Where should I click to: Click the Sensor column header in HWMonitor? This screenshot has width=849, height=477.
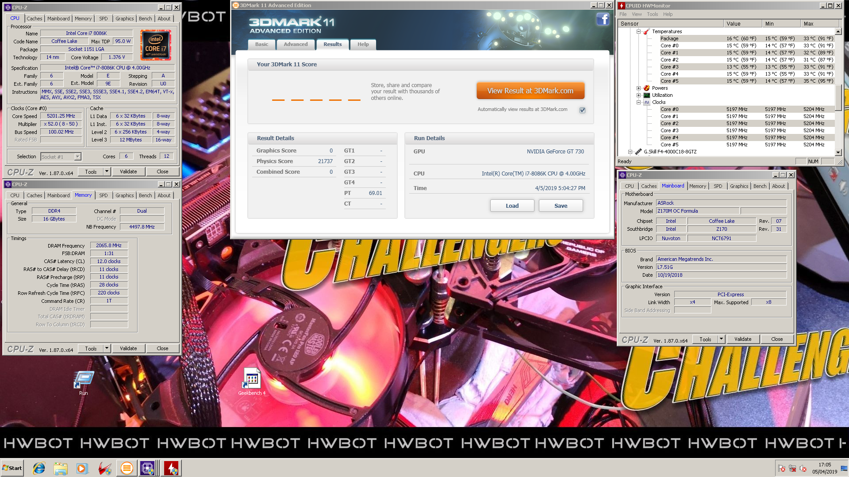point(671,23)
